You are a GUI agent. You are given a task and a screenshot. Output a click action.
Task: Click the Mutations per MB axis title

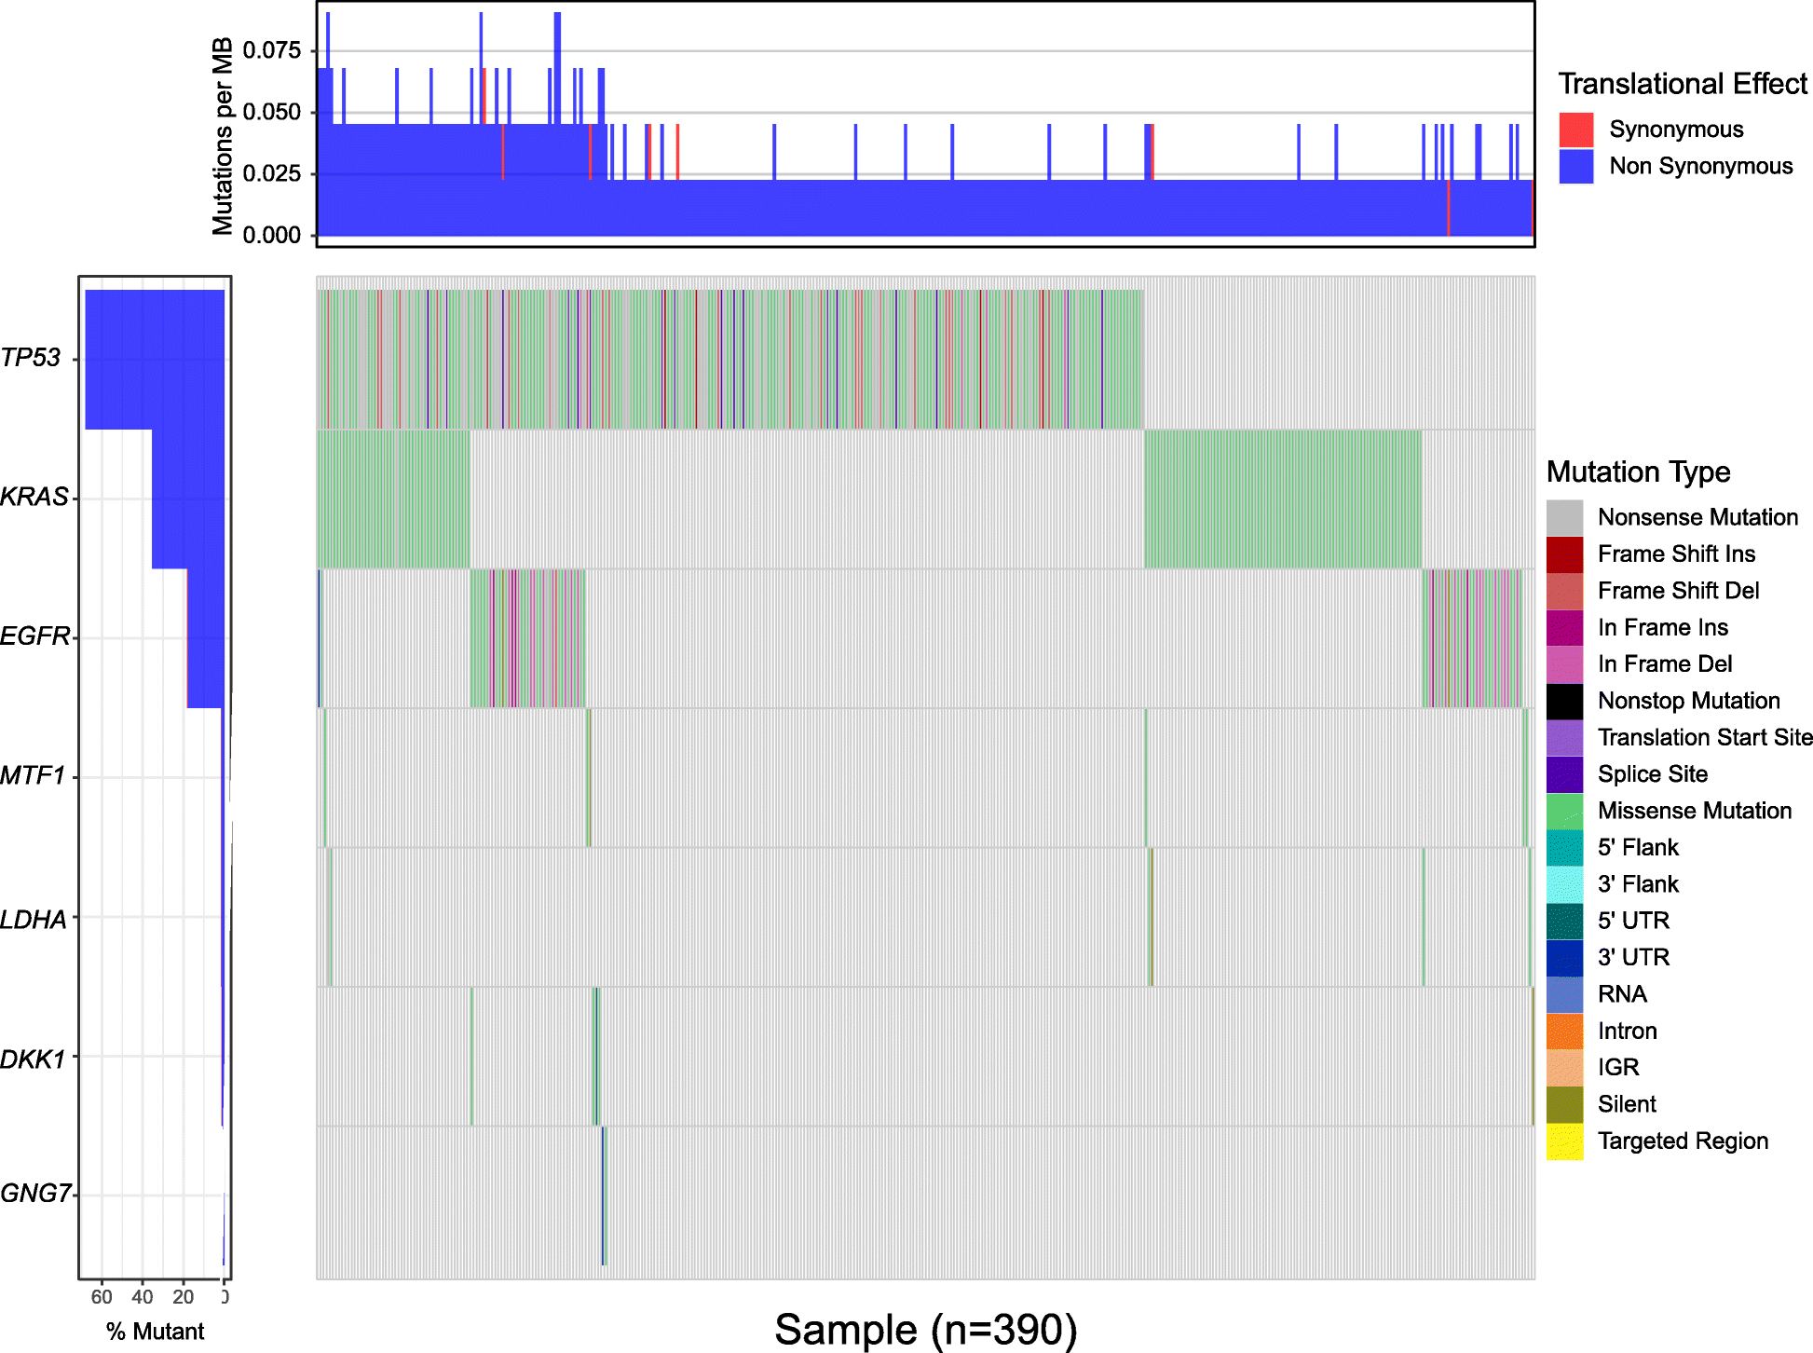(223, 136)
